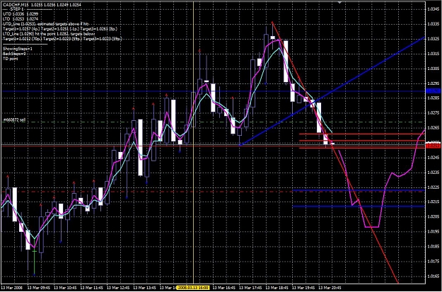Click the 1.0175 price scale label
The height and width of the screenshot is (292, 442).
point(434,261)
